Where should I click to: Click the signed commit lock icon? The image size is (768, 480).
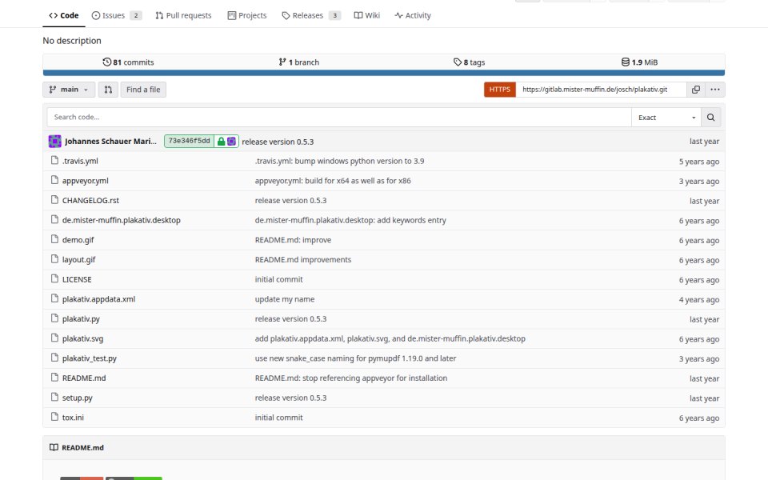(221, 141)
